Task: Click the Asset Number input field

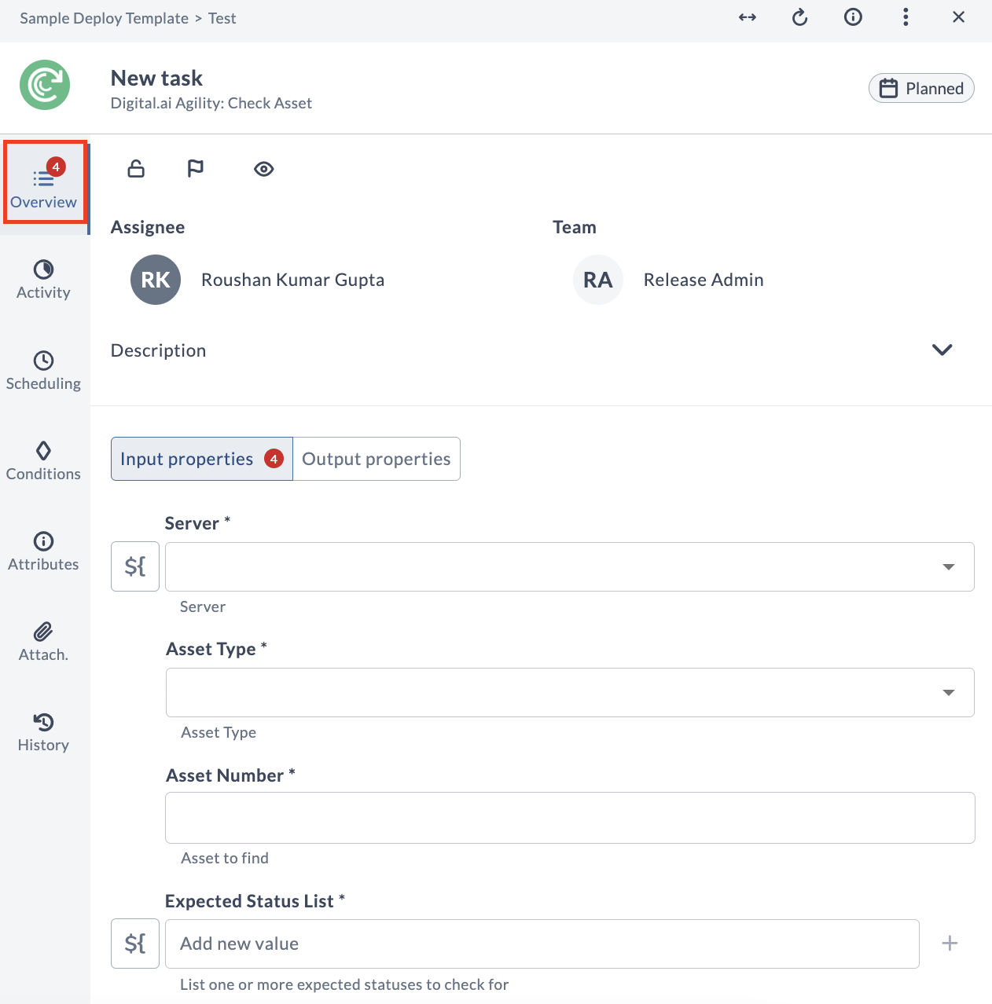Action: (x=570, y=818)
